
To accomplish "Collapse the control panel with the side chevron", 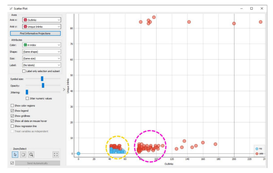I will [64, 90].
